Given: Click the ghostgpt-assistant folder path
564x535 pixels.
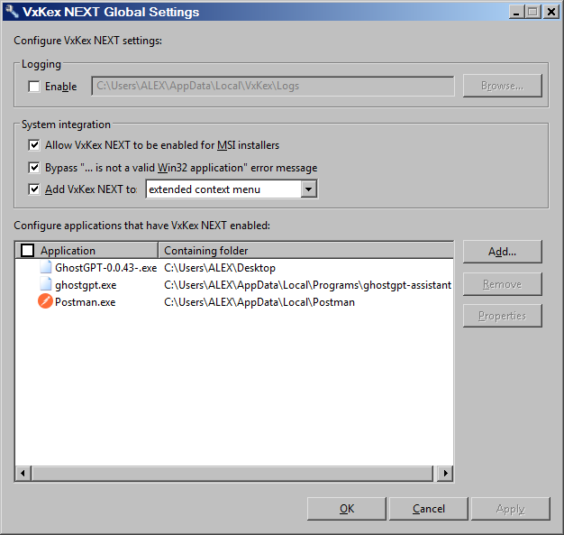Looking at the screenshot, I should click(x=307, y=285).
